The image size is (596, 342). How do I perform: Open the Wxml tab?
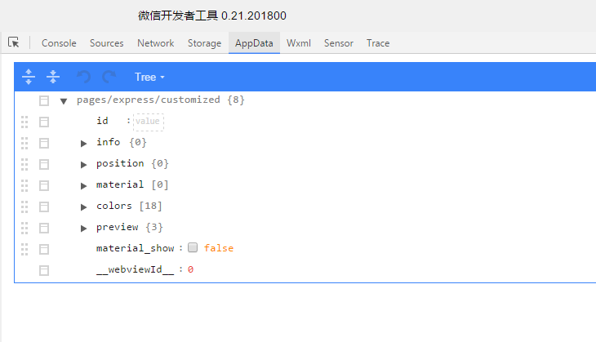tap(298, 43)
